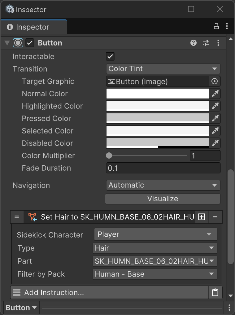Click the Visualize button
Viewport: 235px width, 315px height.
pyautogui.click(x=163, y=199)
